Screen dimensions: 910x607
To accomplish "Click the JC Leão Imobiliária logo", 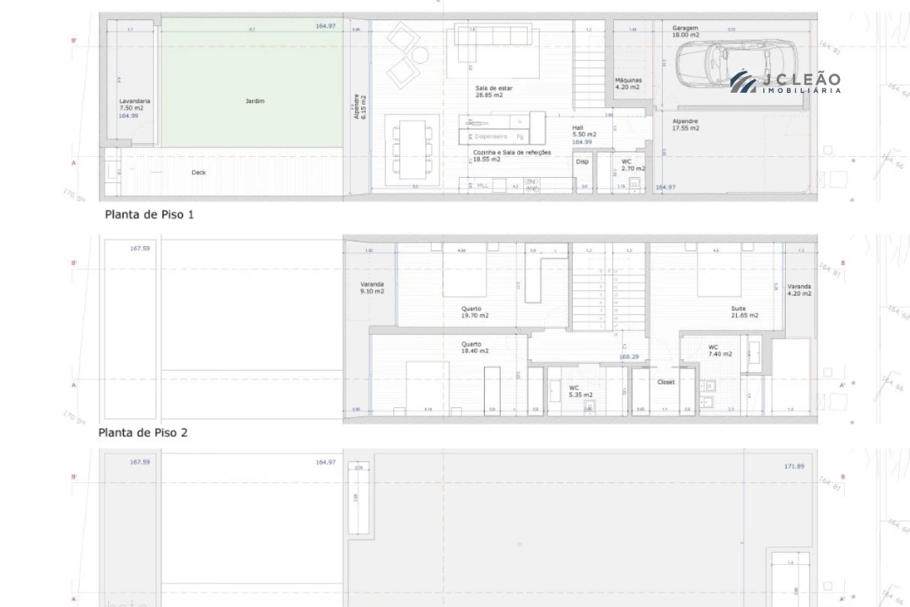I will [x=785, y=82].
